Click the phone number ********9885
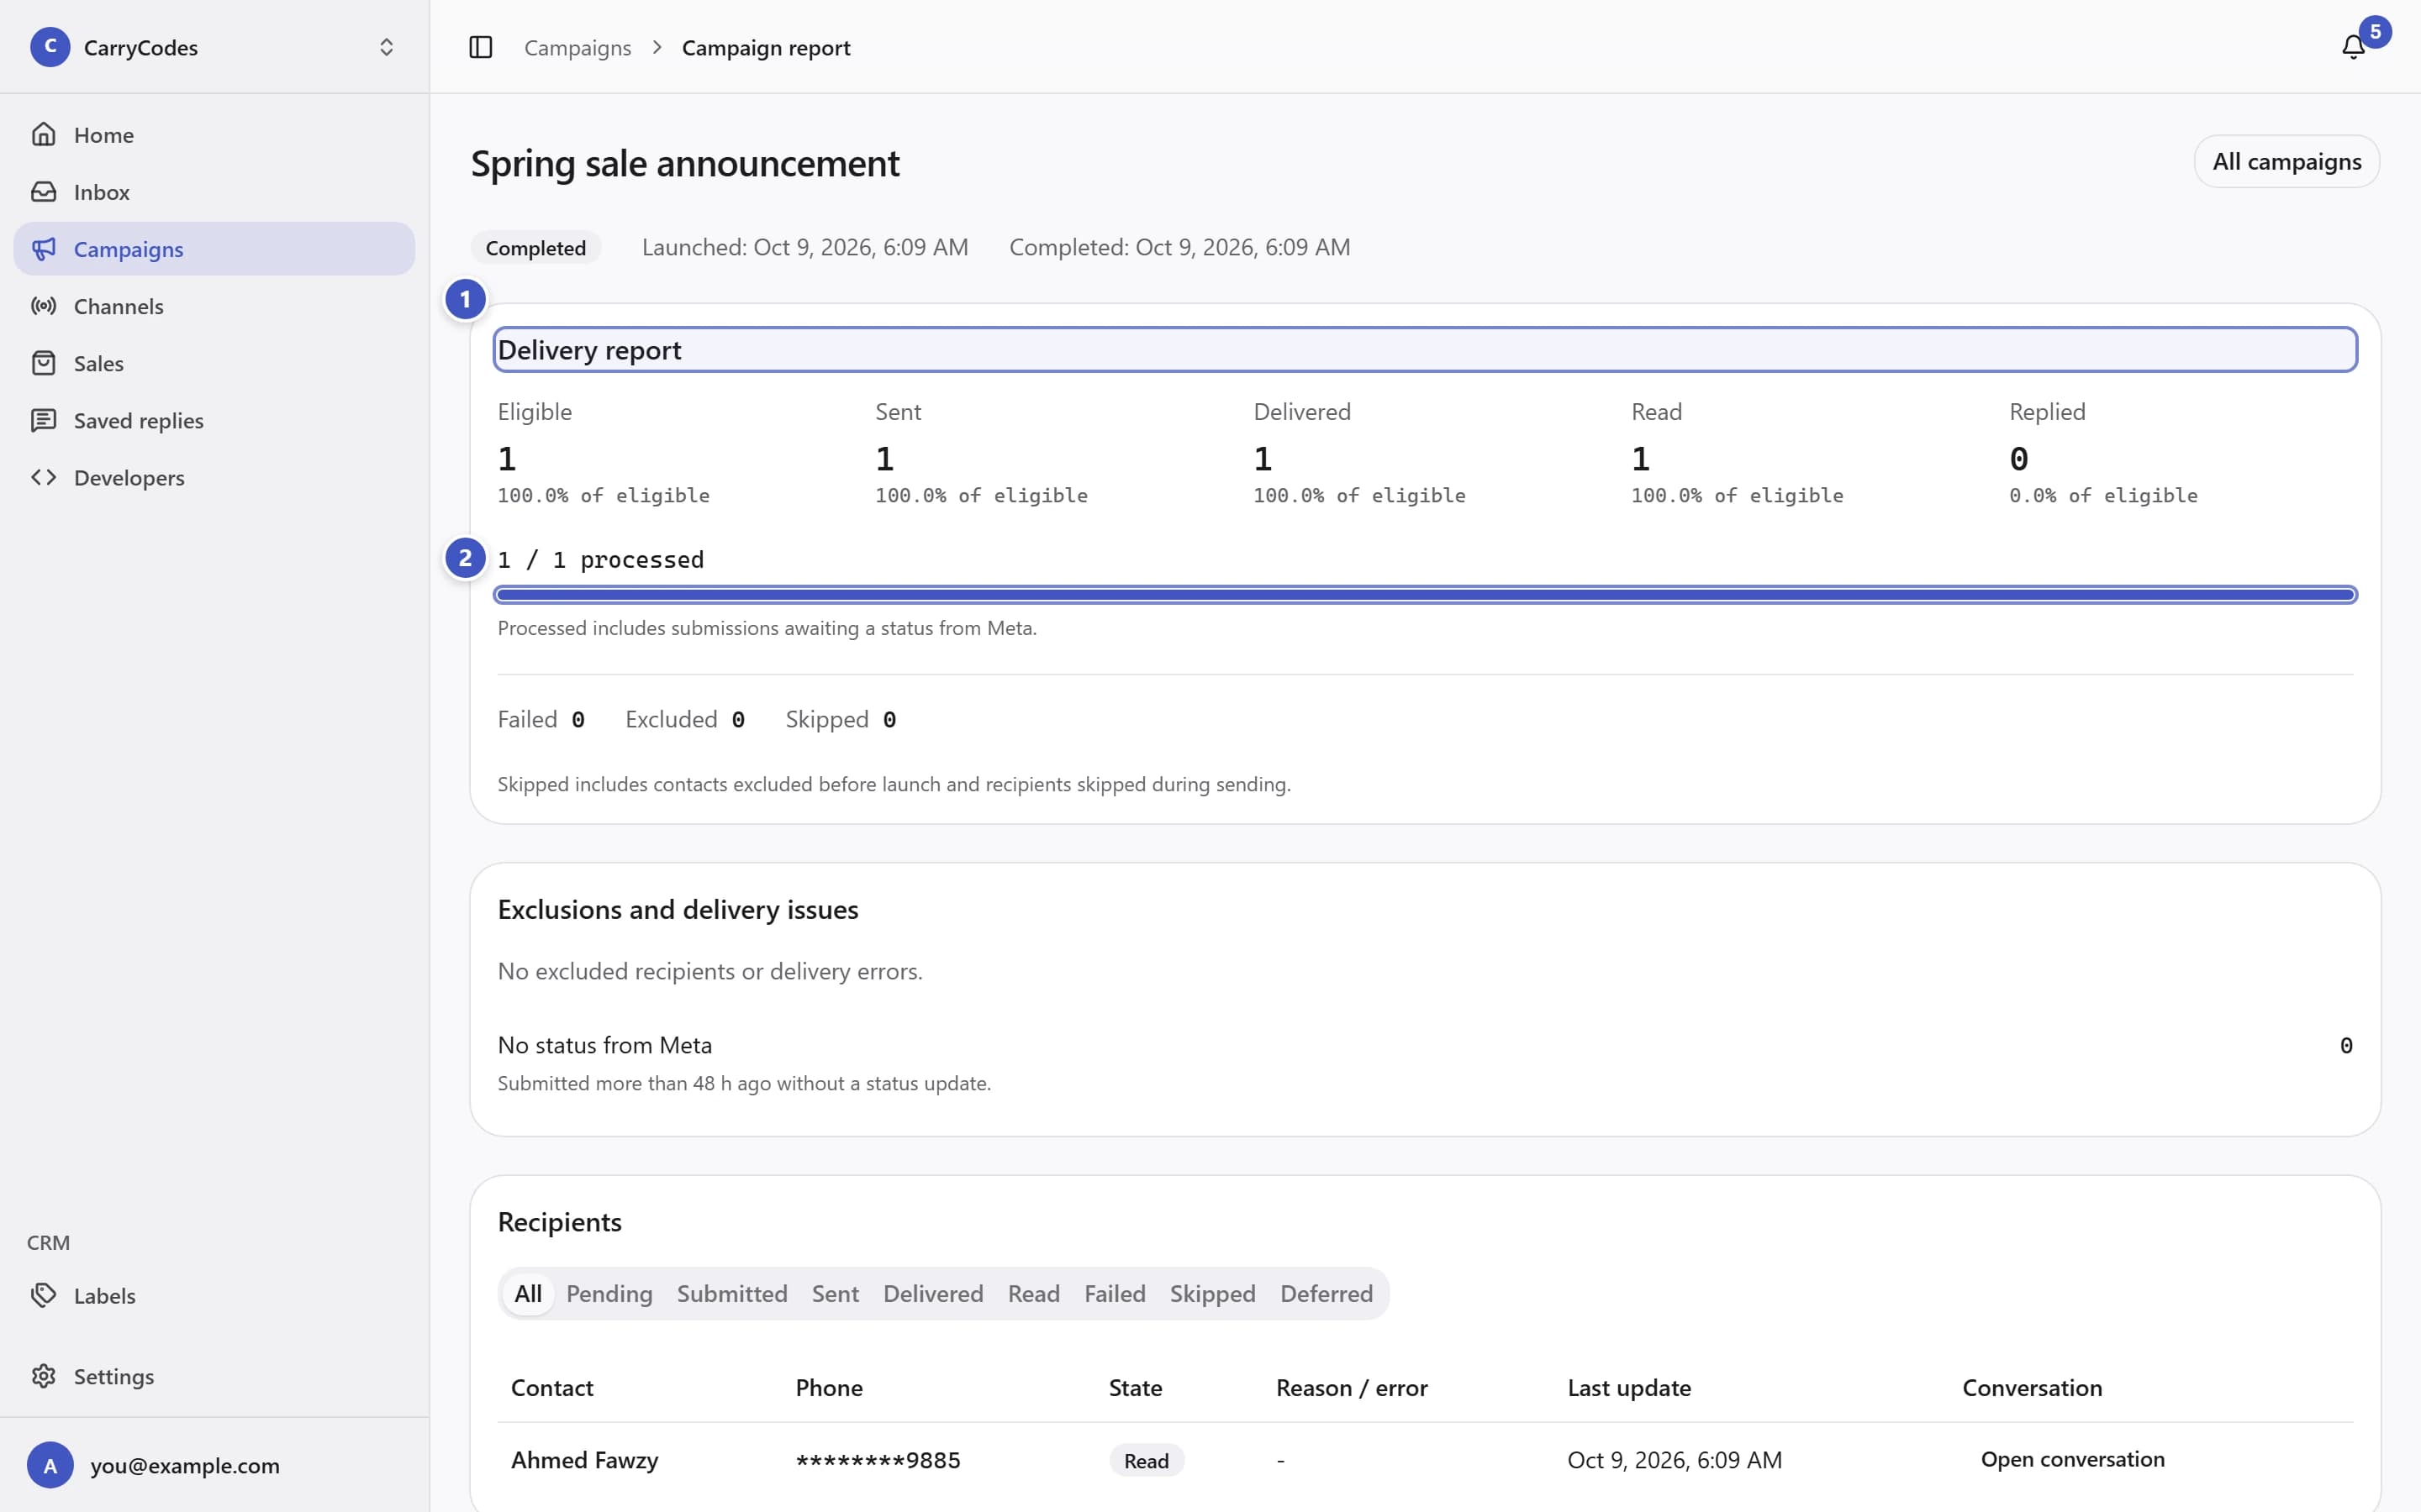This screenshot has width=2421, height=1512. [x=878, y=1460]
